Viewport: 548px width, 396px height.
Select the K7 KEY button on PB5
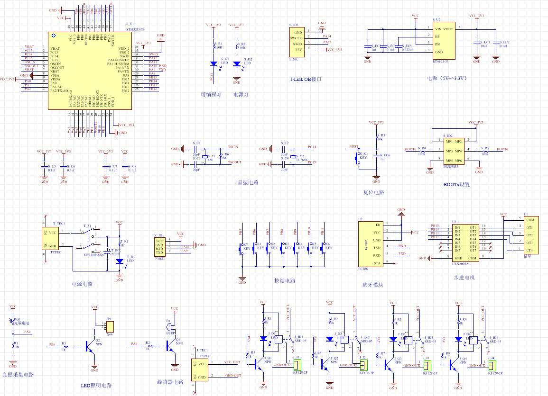(x=241, y=248)
